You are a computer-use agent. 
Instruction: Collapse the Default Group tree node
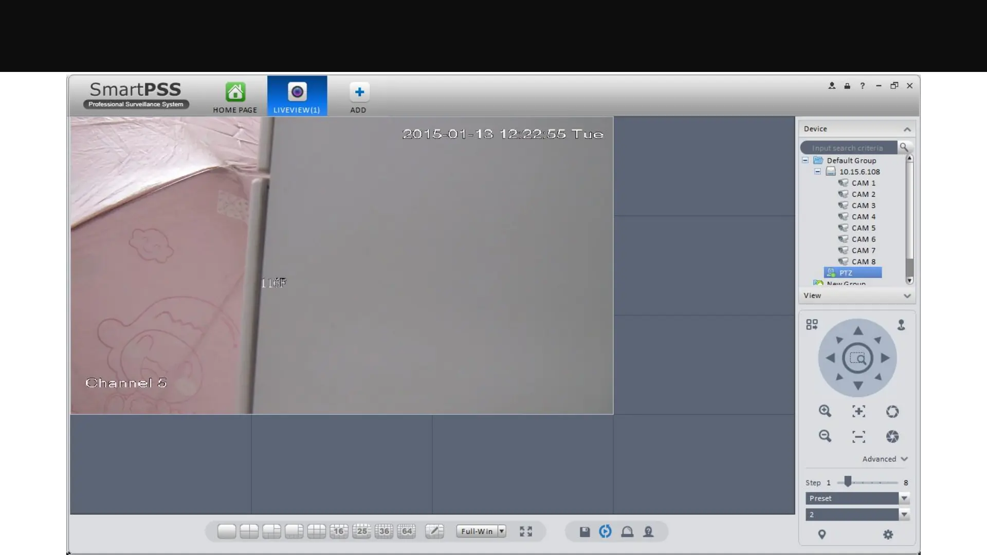[805, 160]
